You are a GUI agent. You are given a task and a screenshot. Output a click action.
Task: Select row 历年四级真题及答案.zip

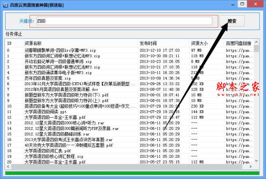[130, 78]
